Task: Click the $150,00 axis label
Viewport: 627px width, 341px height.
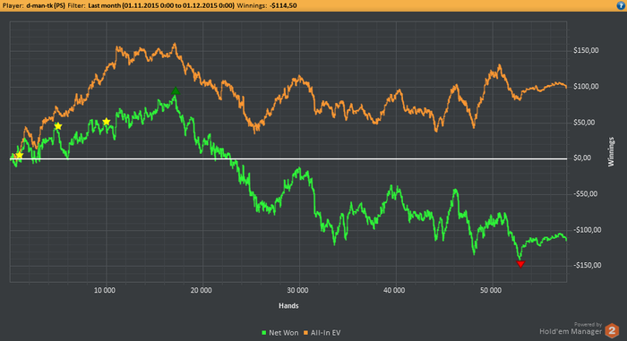Action: [586, 50]
